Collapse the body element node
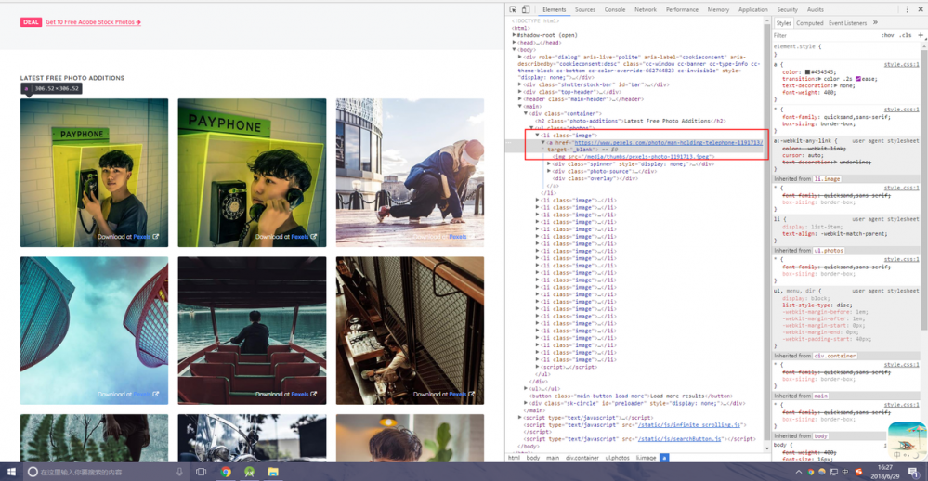Image resolution: width=928 pixels, height=481 pixels. click(x=515, y=50)
